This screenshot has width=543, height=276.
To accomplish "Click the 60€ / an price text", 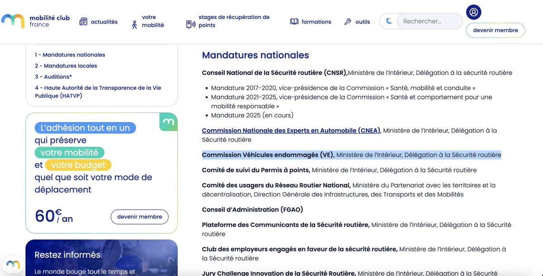I will pos(54,216).
